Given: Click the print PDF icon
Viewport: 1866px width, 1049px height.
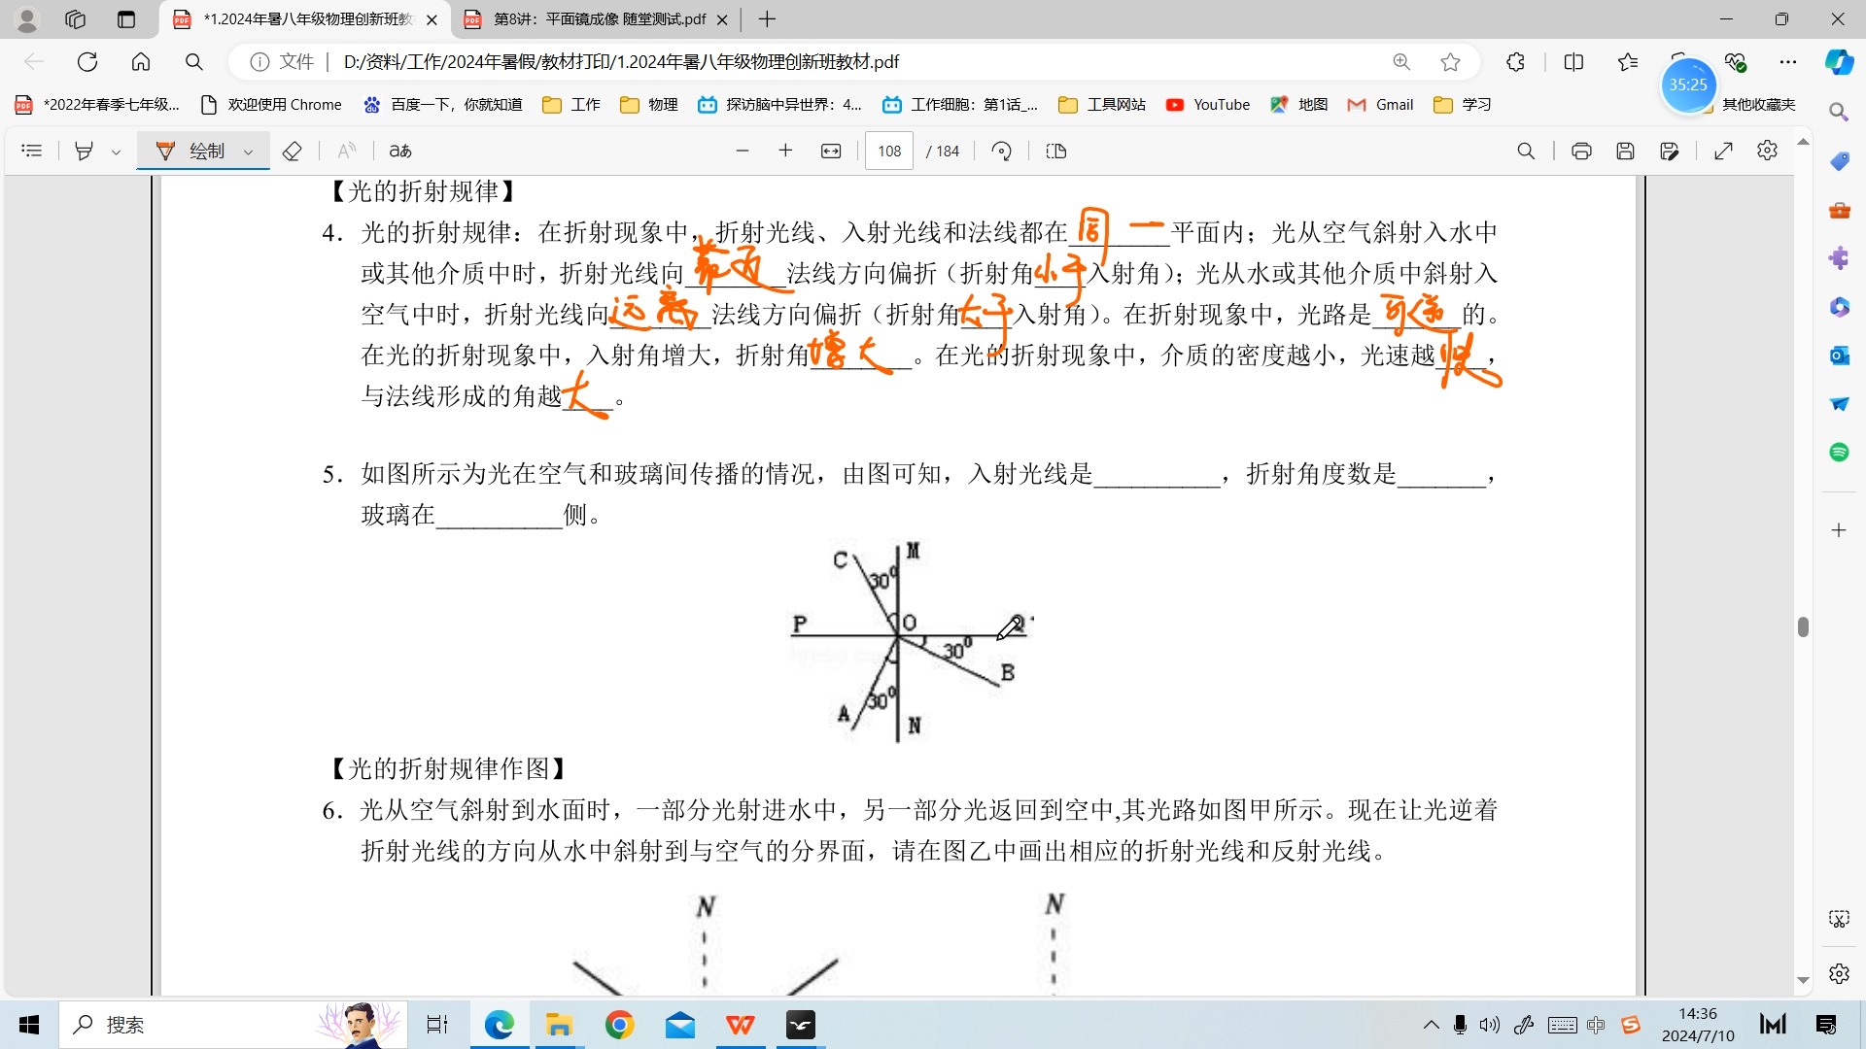Looking at the screenshot, I should (1581, 151).
